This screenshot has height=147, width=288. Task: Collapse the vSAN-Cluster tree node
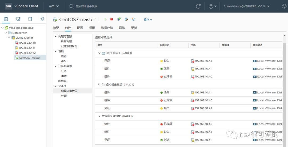tap(9, 38)
